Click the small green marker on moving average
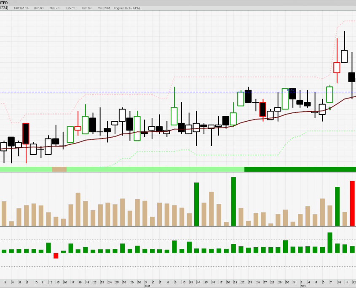This screenshot has width=356, height=288. click(x=330, y=109)
